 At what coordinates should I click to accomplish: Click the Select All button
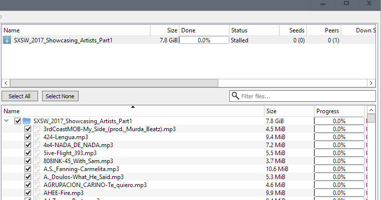click(20, 96)
